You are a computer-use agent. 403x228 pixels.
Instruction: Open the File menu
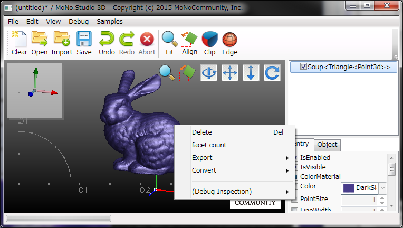13,22
